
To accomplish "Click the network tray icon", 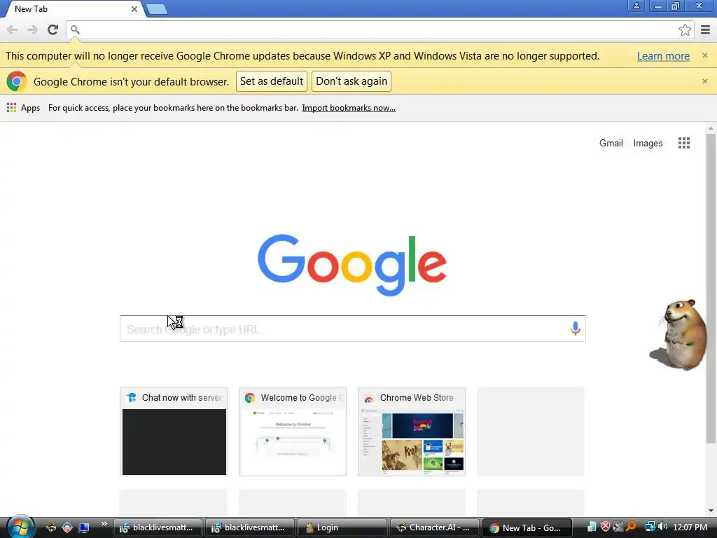I will [x=650, y=527].
